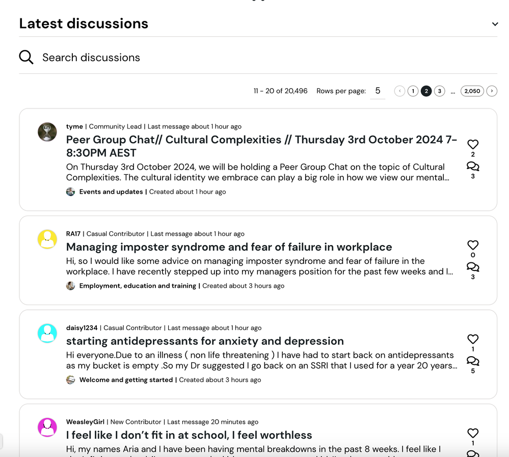The width and height of the screenshot is (509, 457).
Task: Like the starting antidepressants discussion
Action: point(473,339)
